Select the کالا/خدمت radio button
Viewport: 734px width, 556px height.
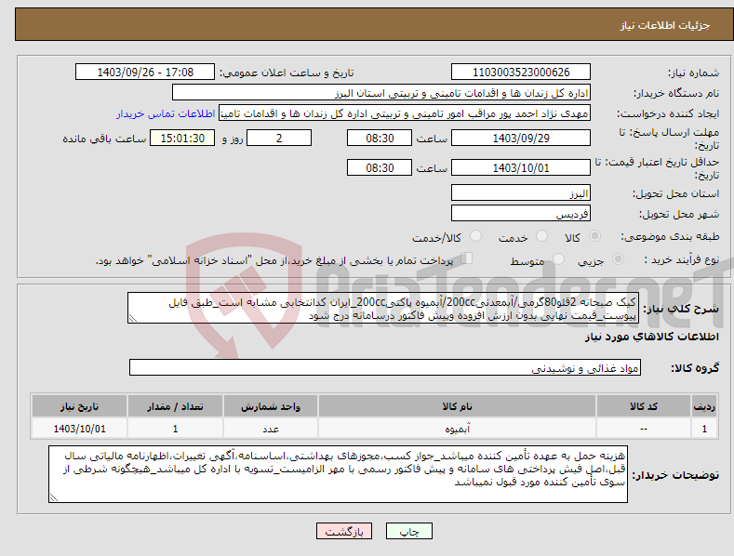[x=475, y=236]
